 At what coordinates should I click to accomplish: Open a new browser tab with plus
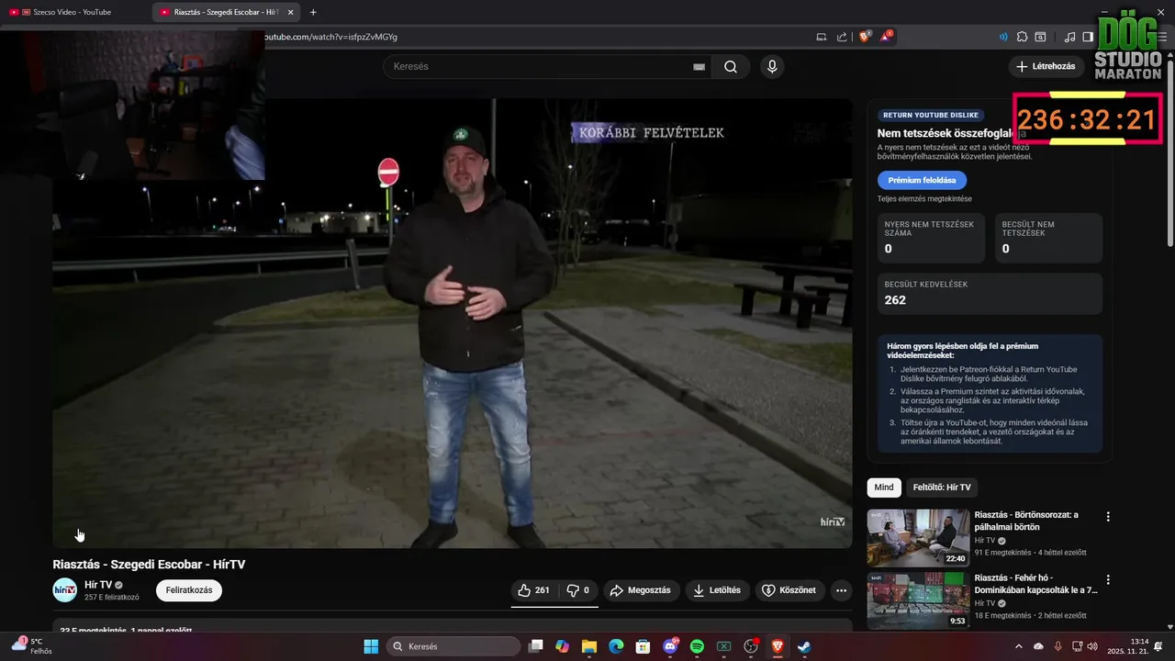[313, 12]
